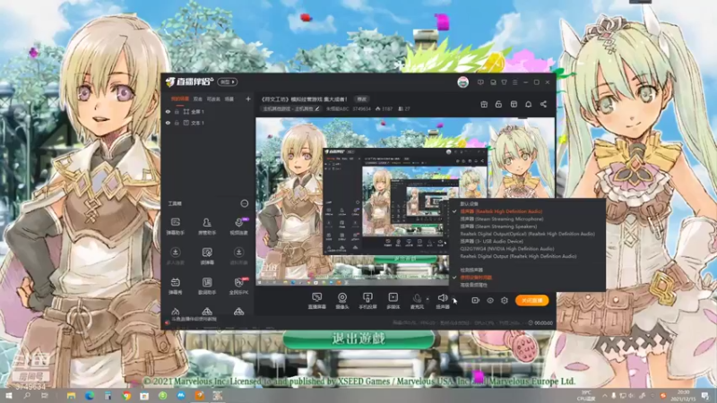
Task: Open the TV-shaped danmaku show tool
Action: 175,286
